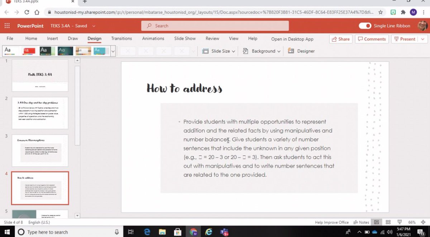430x237 pixels.
Task: Click the Windows taskbar search box
Action: click(x=69, y=232)
